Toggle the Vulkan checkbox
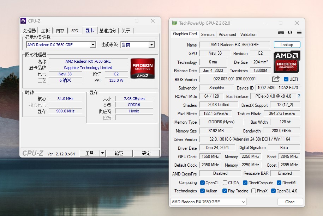323x216 pixels. pos(202,191)
